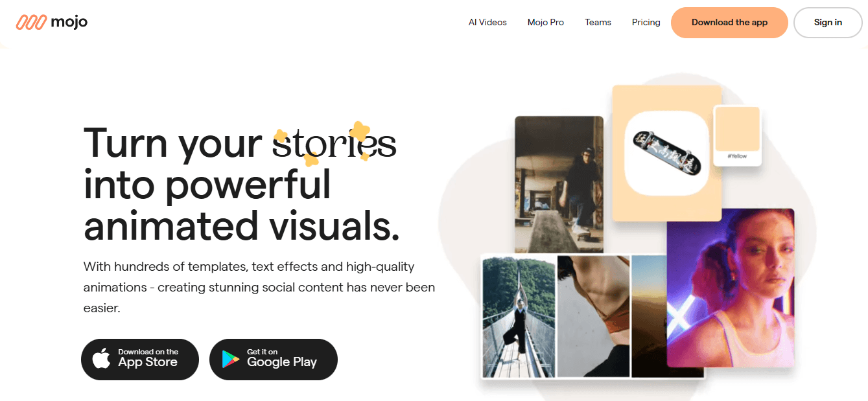Open the skateboarder photo thumbnail
The width and height of the screenshot is (868, 401).
559,185
